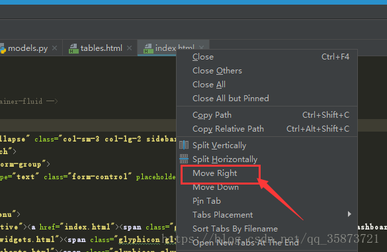Click the Split Vertically icon
The height and width of the screenshot is (252, 387).
tap(184, 145)
